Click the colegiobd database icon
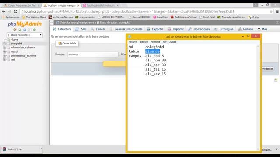The height and width of the screenshot is (157, 280). (8, 44)
